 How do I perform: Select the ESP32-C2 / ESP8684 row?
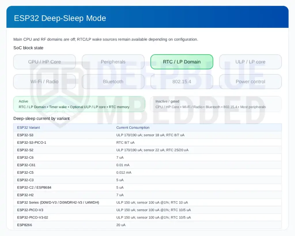coord(147,187)
